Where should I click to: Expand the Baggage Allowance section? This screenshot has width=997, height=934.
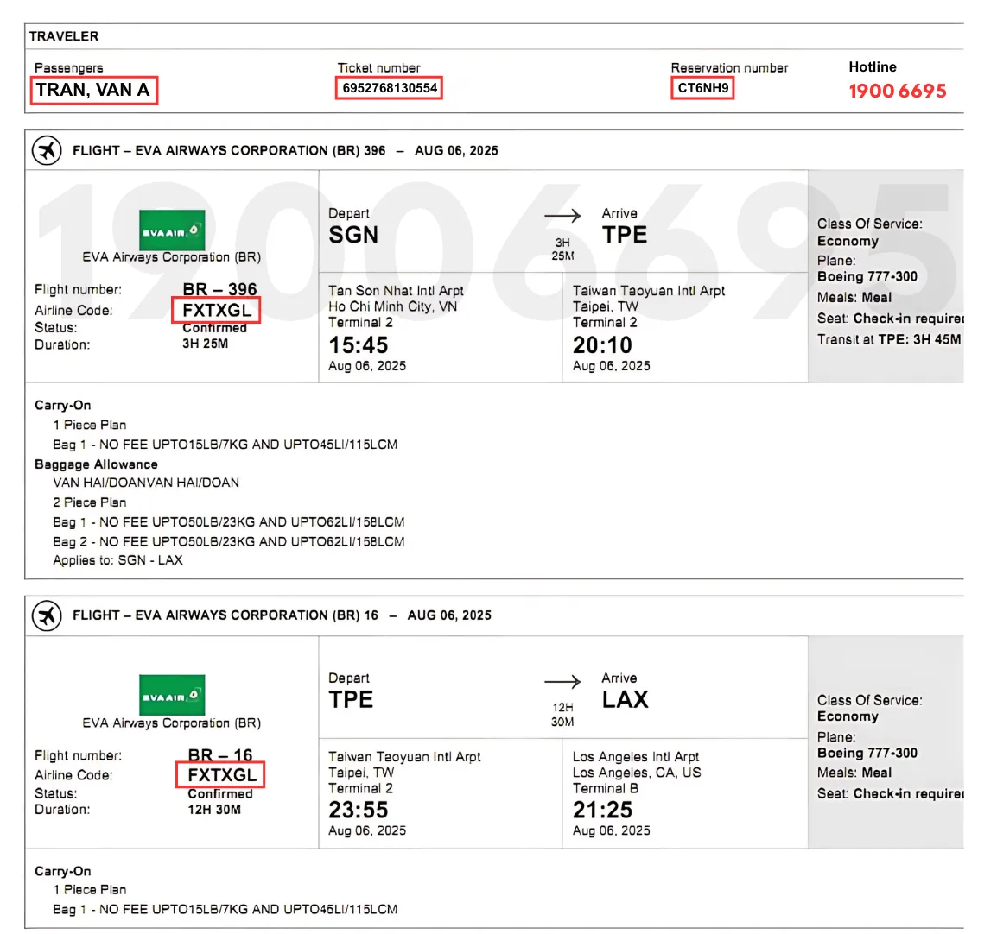(x=96, y=464)
